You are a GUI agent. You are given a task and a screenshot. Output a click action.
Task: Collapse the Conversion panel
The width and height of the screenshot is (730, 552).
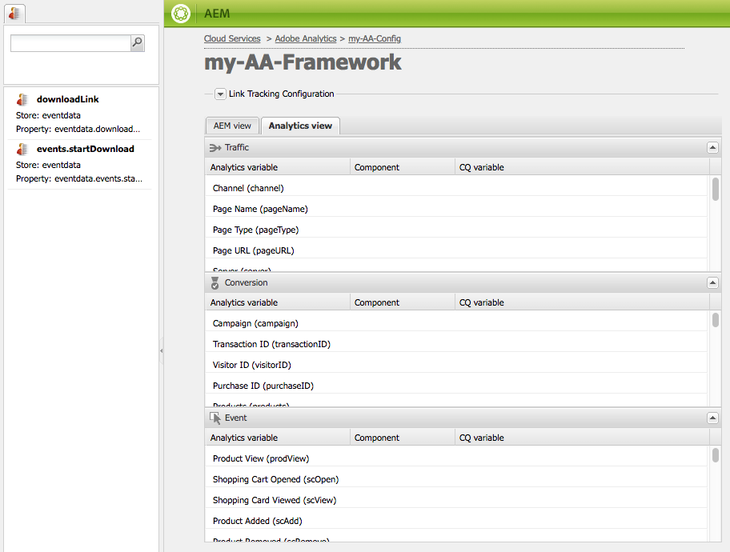[x=712, y=282]
